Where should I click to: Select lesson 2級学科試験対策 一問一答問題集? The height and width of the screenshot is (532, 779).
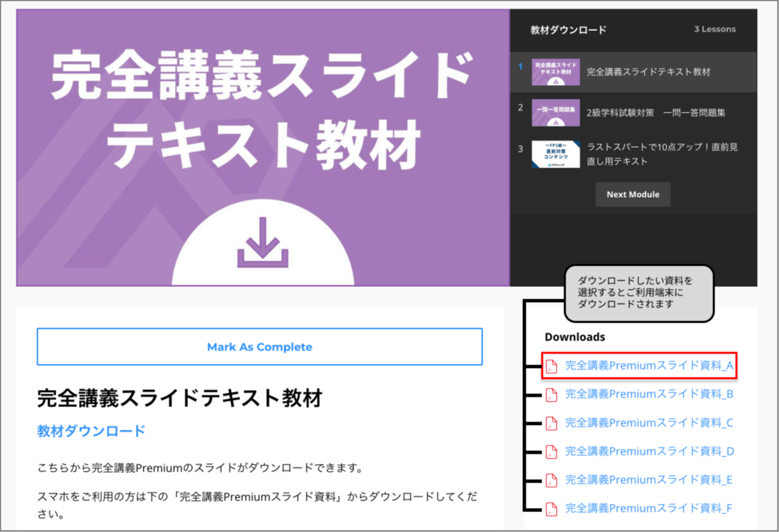pos(633,113)
